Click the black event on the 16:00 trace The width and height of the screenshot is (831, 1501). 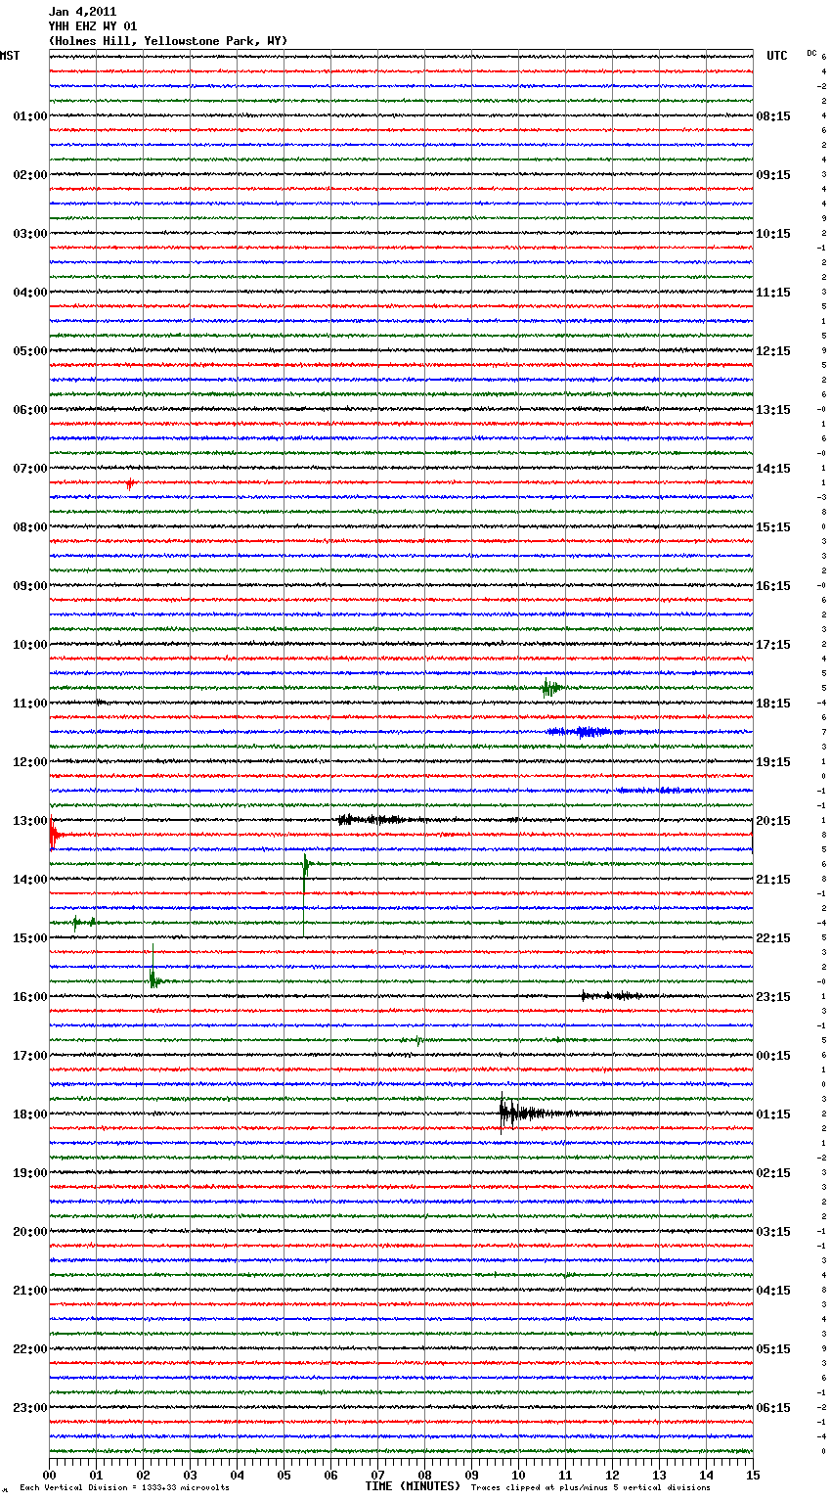pos(611,996)
